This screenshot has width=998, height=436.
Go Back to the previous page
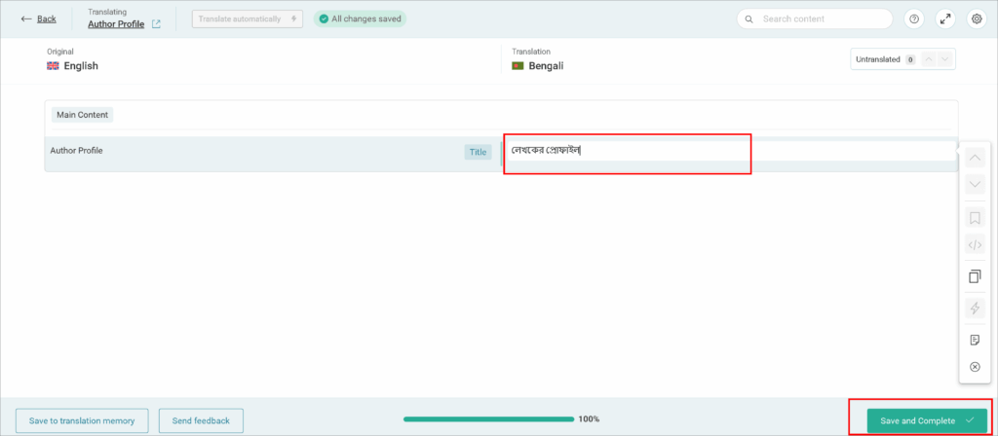(38, 18)
